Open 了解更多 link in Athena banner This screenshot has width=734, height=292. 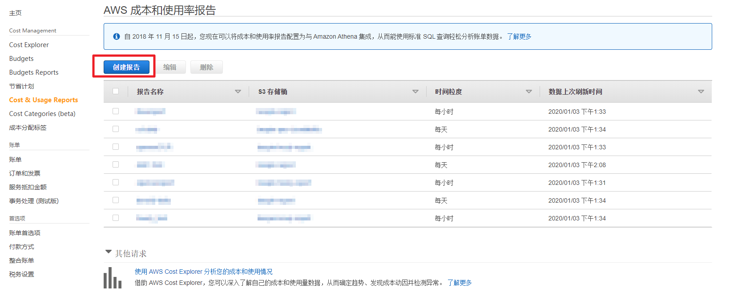pyautogui.click(x=519, y=36)
